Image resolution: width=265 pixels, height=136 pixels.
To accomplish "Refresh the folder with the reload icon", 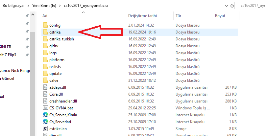I will point(232,6).
